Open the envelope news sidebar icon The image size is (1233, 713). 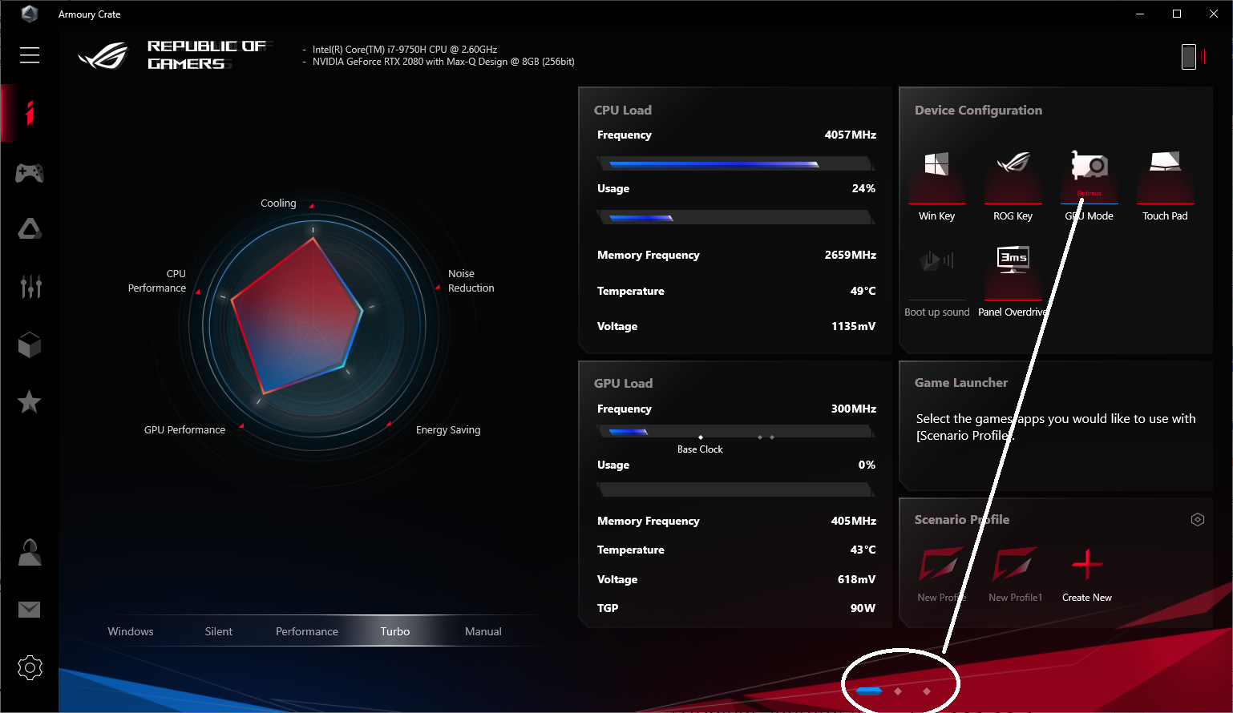[30, 610]
